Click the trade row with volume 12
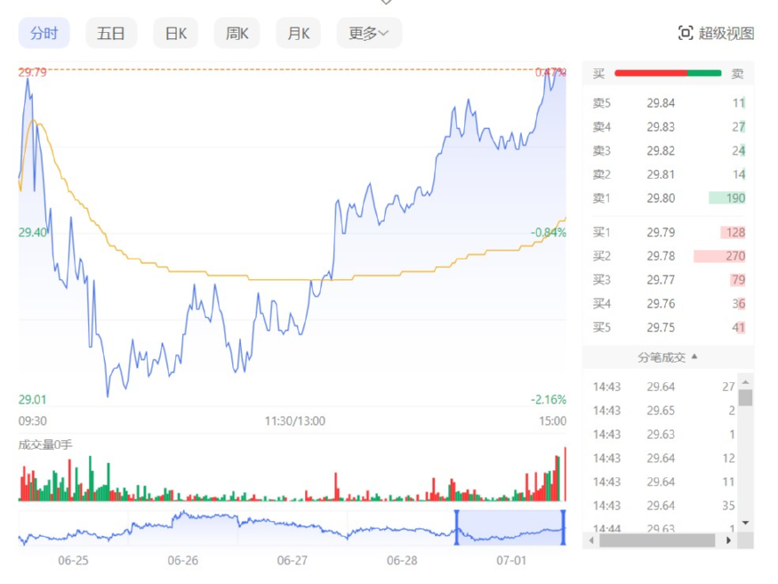Viewport: 778px width, 584px height. pyautogui.click(x=664, y=458)
